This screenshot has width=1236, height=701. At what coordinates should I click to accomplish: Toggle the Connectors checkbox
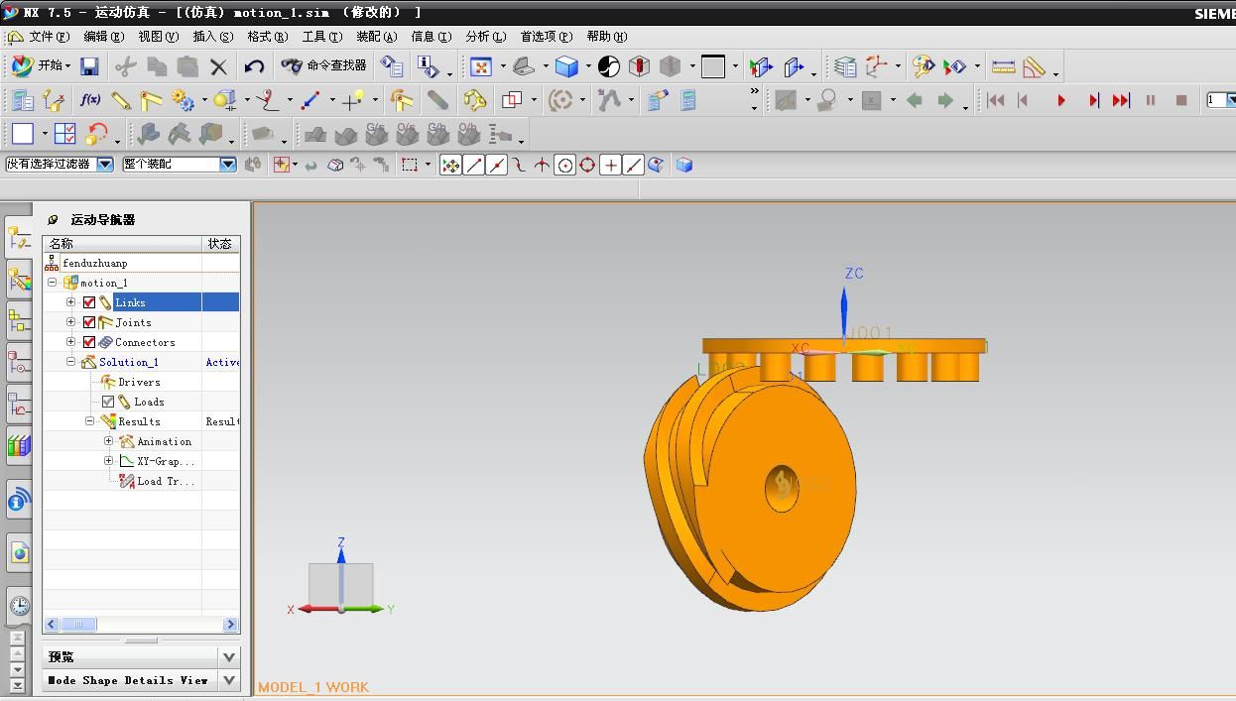89,342
